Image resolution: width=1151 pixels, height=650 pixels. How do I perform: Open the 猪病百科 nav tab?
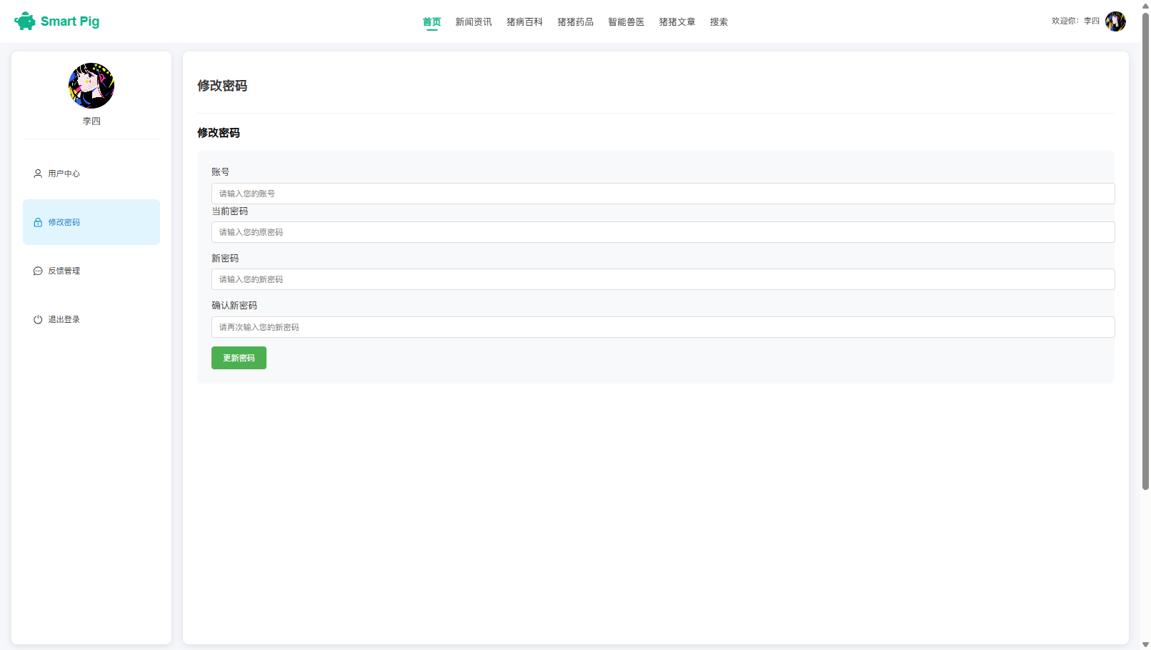click(524, 22)
